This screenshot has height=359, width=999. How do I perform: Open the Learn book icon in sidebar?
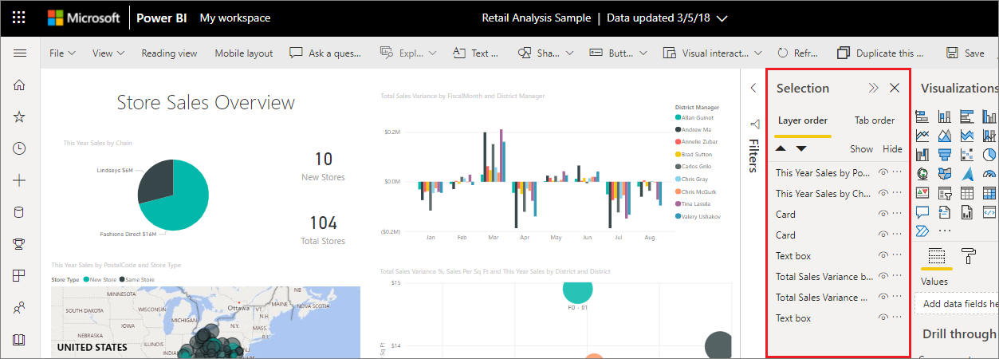[x=20, y=339]
